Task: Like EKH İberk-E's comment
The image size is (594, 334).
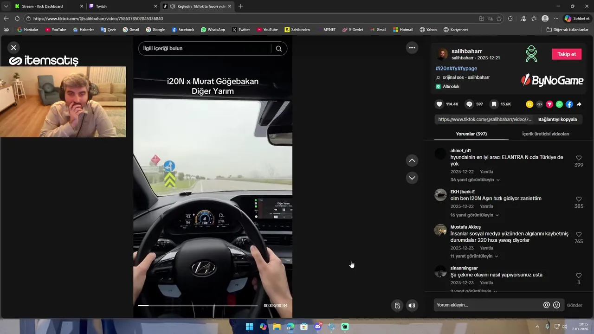Action: pyautogui.click(x=579, y=199)
